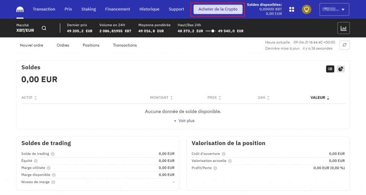Click the Valorisation de la position heading
The height and width of the screenshot is (195, 366).
point(228,143)
